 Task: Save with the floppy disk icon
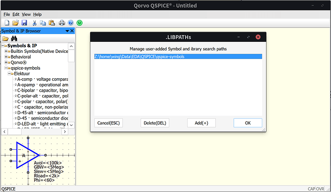tap(24, 23)
